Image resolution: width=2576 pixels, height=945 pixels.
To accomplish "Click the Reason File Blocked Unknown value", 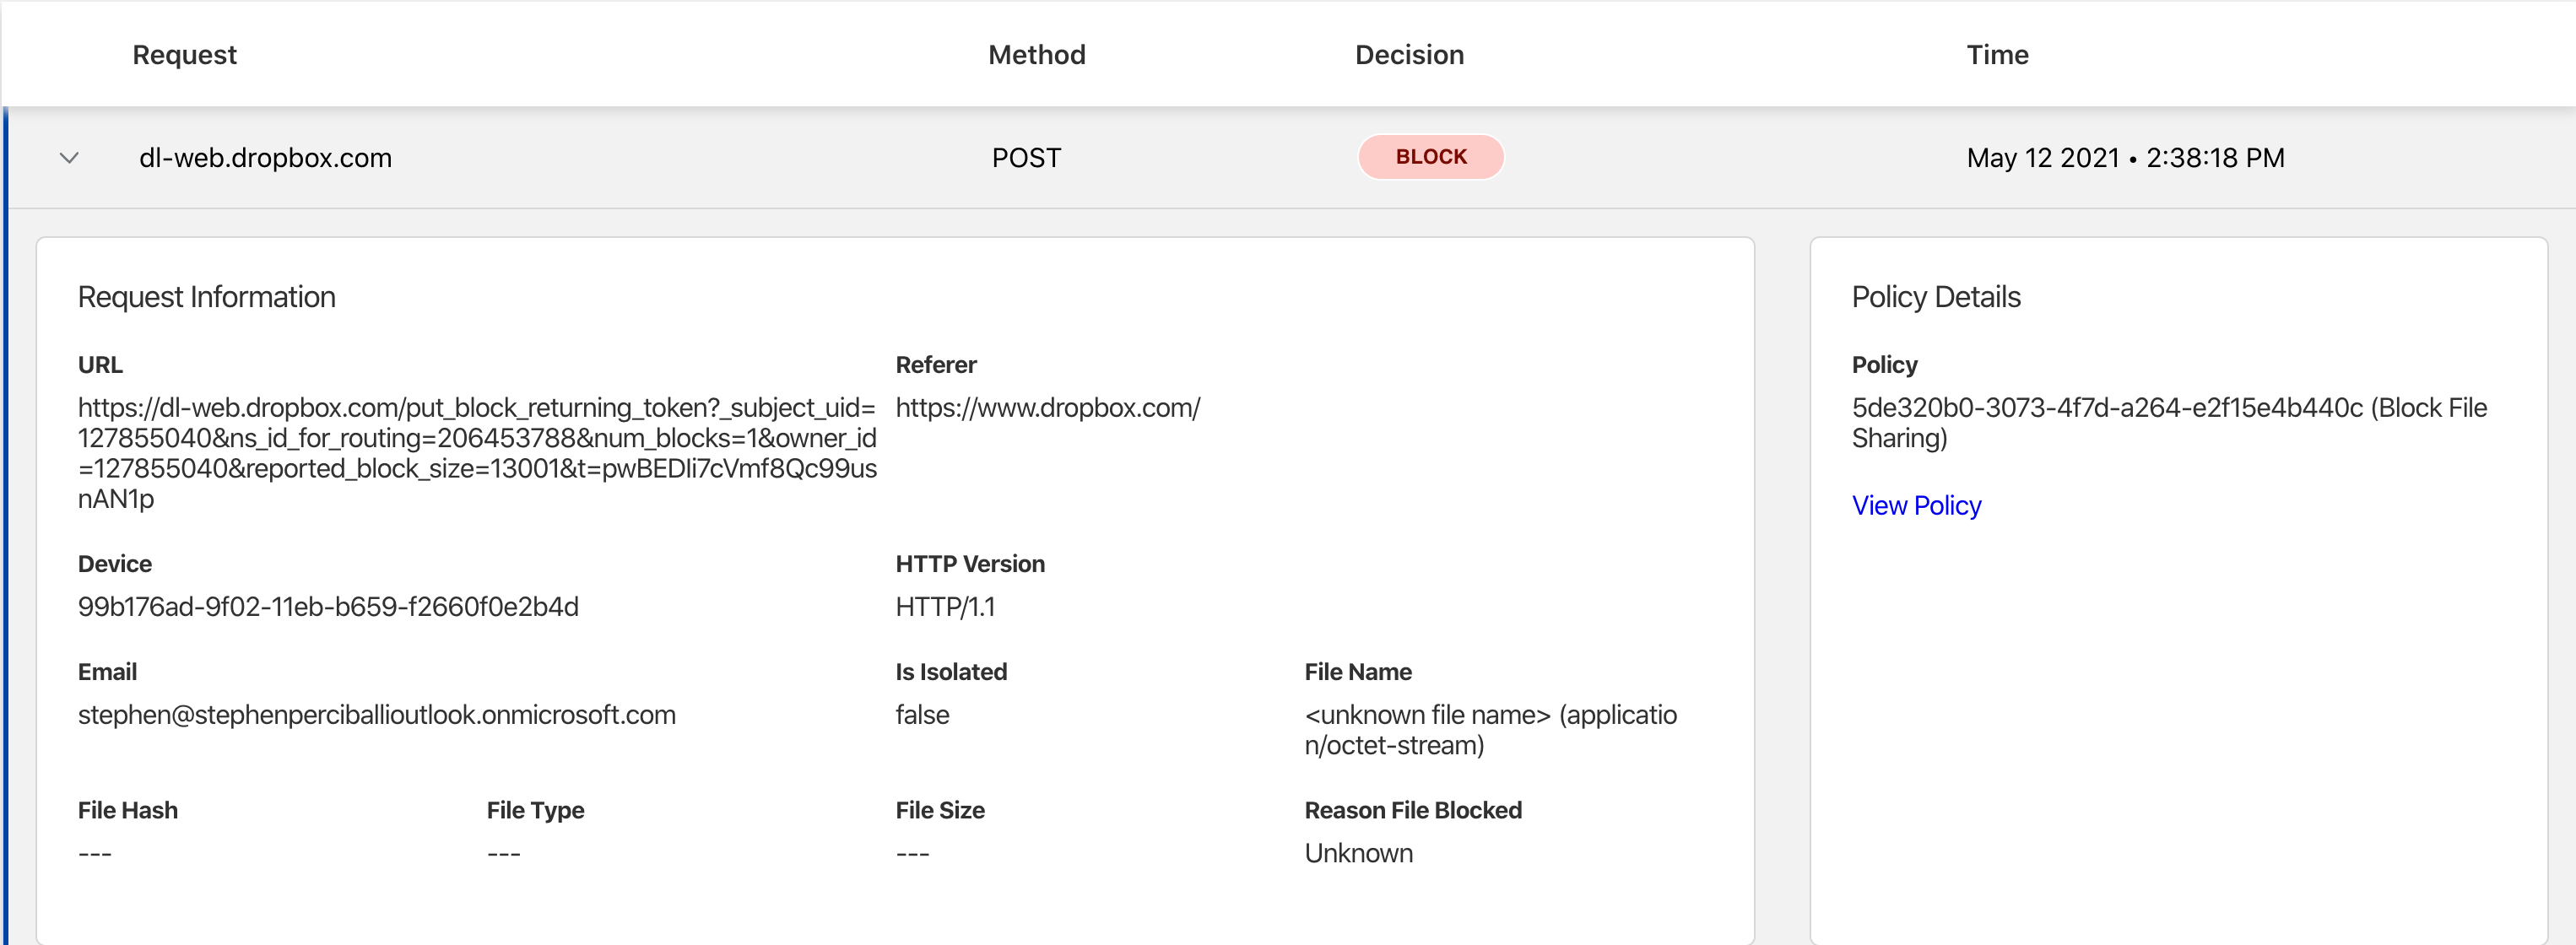I will tap(1358, 853).
